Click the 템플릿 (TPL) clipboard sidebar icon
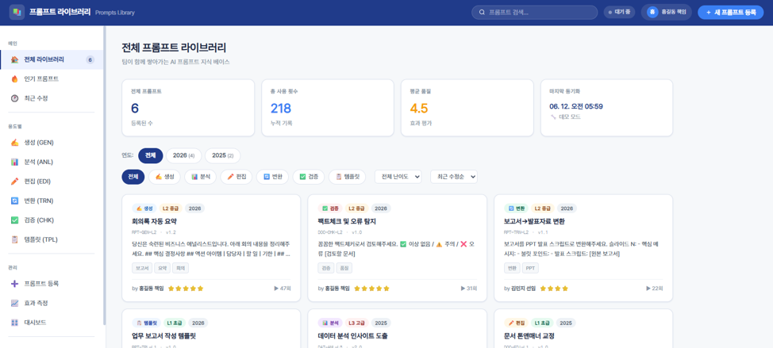 click(x=15, y=239)
